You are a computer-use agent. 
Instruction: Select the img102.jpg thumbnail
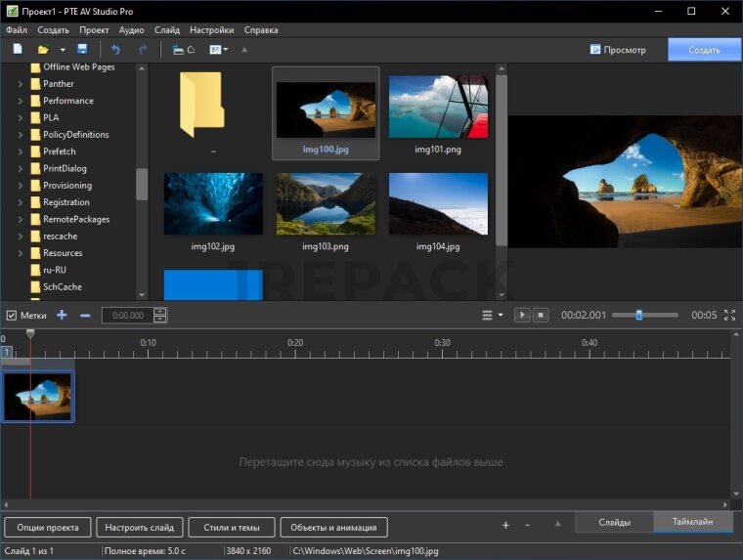tap(213, 204)
